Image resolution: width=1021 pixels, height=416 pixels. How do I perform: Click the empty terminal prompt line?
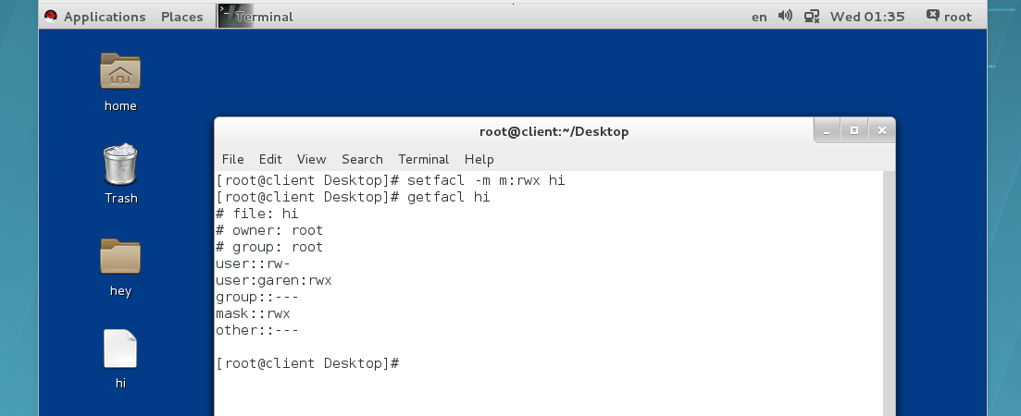point(307,363)
